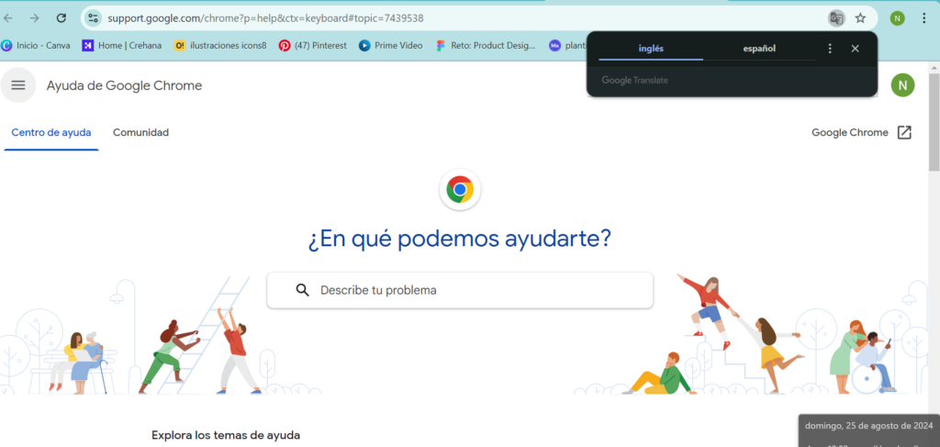The image size is (940, 447).
Task: Open Inicio - Canva bookmark
Action: click(36, 46)
